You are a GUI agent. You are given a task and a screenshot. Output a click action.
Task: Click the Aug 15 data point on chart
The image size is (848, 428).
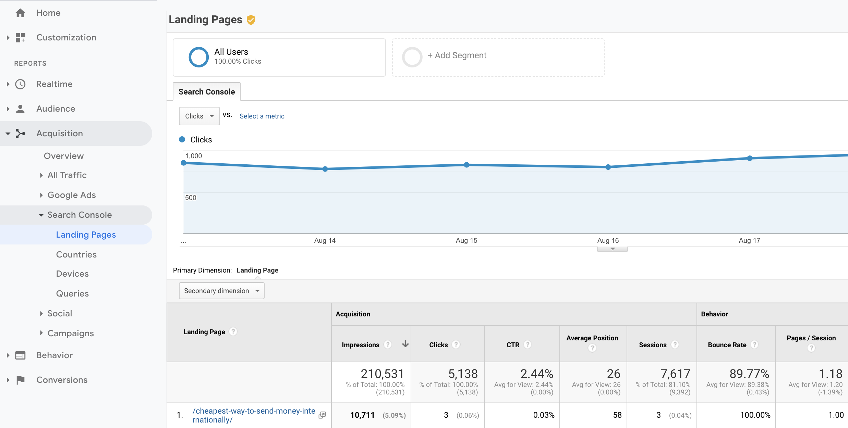click(x=467, y=165)
